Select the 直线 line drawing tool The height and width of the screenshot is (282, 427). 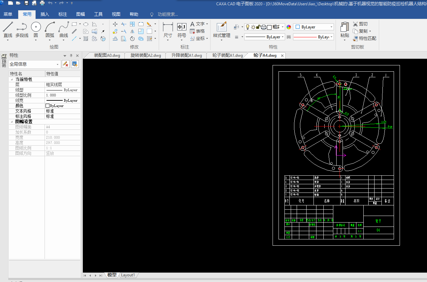(8, 30)
